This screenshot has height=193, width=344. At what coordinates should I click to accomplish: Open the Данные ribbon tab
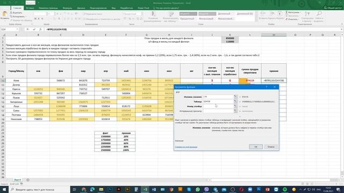click(x=81, y=8)
